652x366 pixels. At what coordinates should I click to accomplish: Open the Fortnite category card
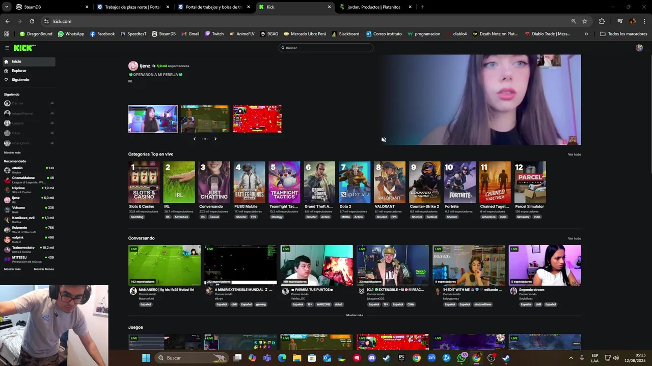tap(460, 182)
